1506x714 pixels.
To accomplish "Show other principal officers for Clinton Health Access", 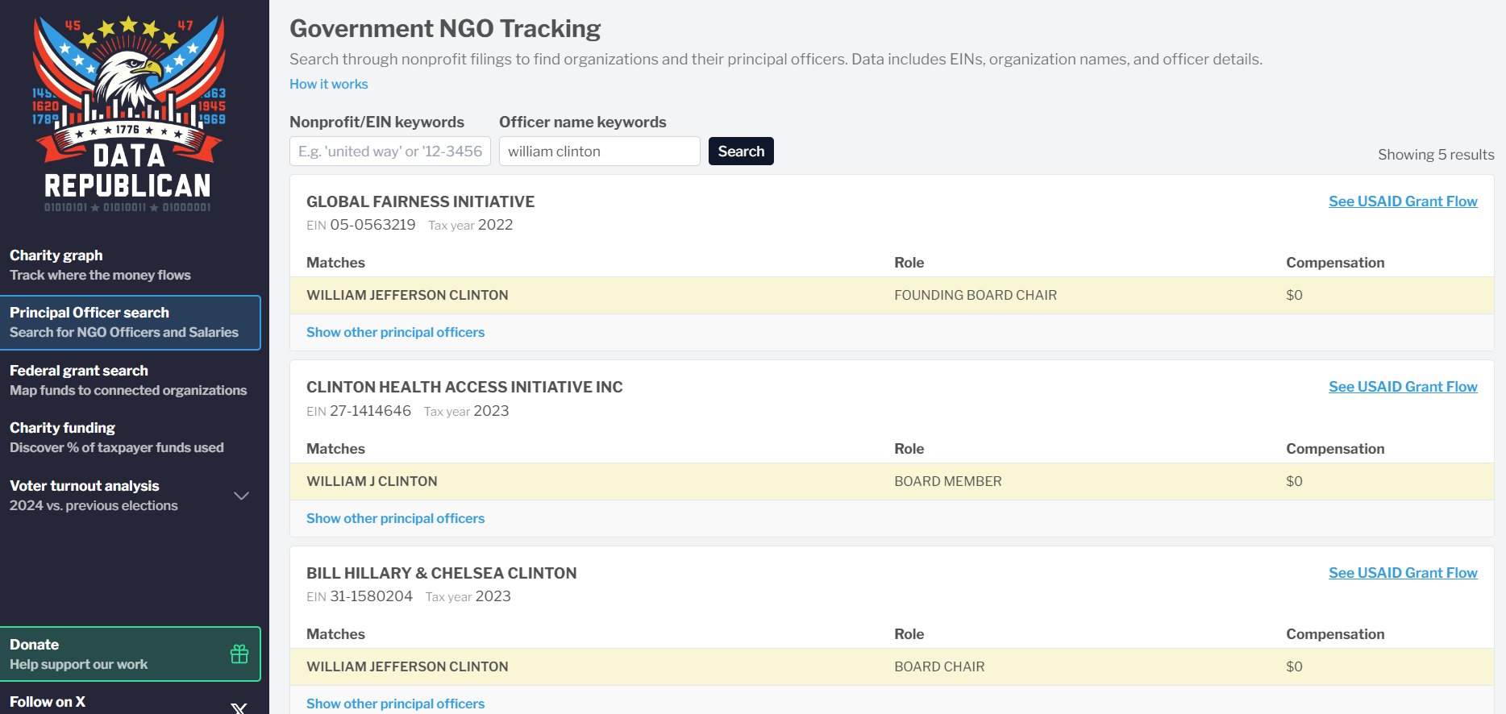I will click(396, 518).
